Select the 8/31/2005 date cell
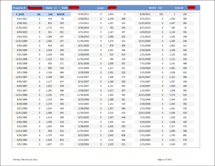Screen dimensions: 215x166 [83, 117]
